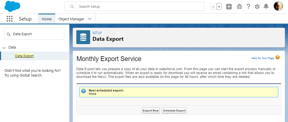Image resolution: width=288 pixels, height=122 pixels.
Task: Click the orange help icon beside Help for this Page
Action: tap(277, 57)
